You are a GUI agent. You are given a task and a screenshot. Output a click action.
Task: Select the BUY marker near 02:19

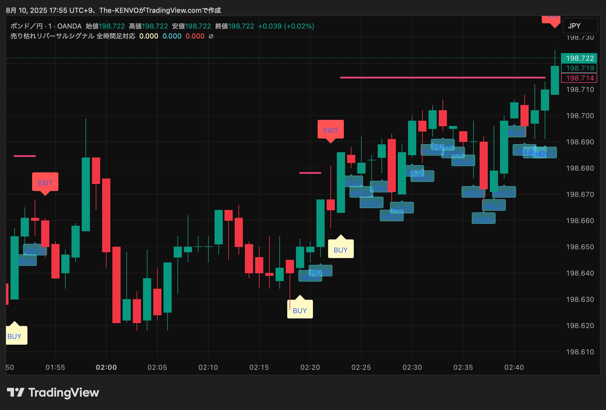300,310
